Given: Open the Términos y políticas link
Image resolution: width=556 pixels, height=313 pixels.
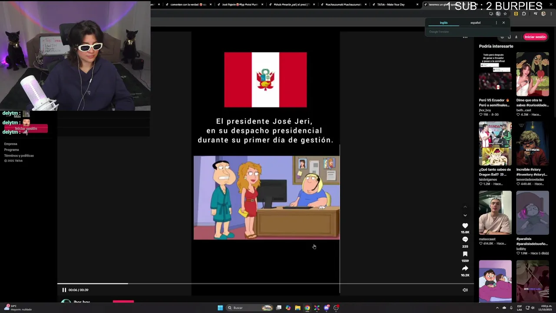Looking at the screenshot, I should click(19, 156).
